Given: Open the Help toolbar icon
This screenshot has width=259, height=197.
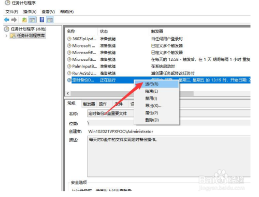Looking at the screenshot, I should pyautogui.click(x=42, y=20).
